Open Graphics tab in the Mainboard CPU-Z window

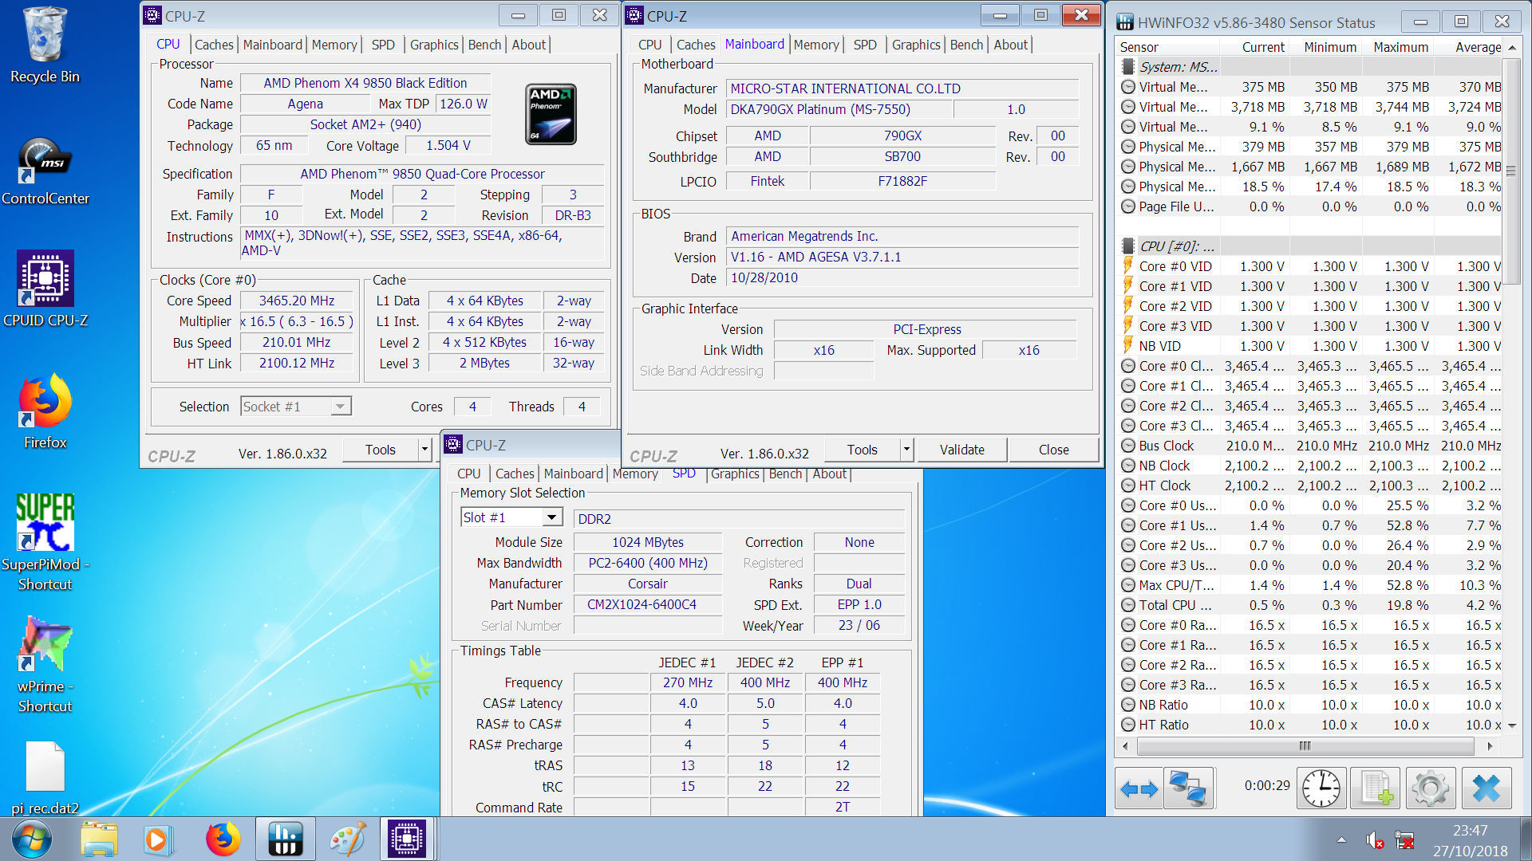[x=916, y=45]
